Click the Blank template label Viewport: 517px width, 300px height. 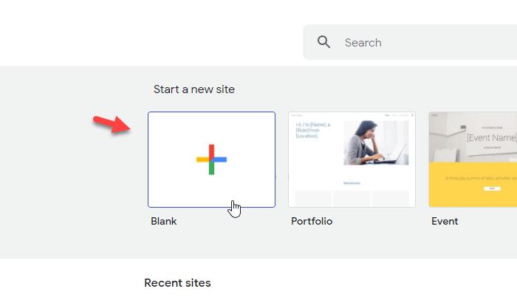pyautogui.click(x=164, y=221)
